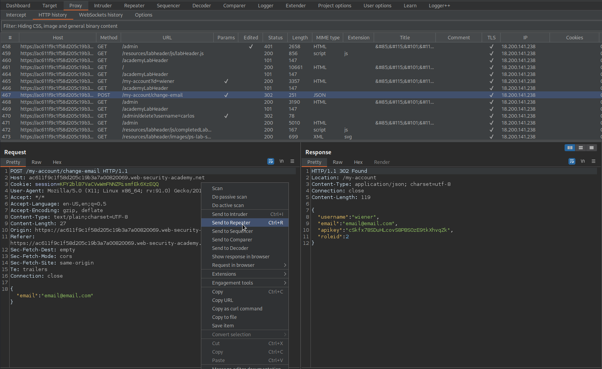Image resolution: width=602 pixels, height=369 pixels.
Task: Click the Params checkmark in row 470
Action: pyautogui.click(x=226, y=116)
